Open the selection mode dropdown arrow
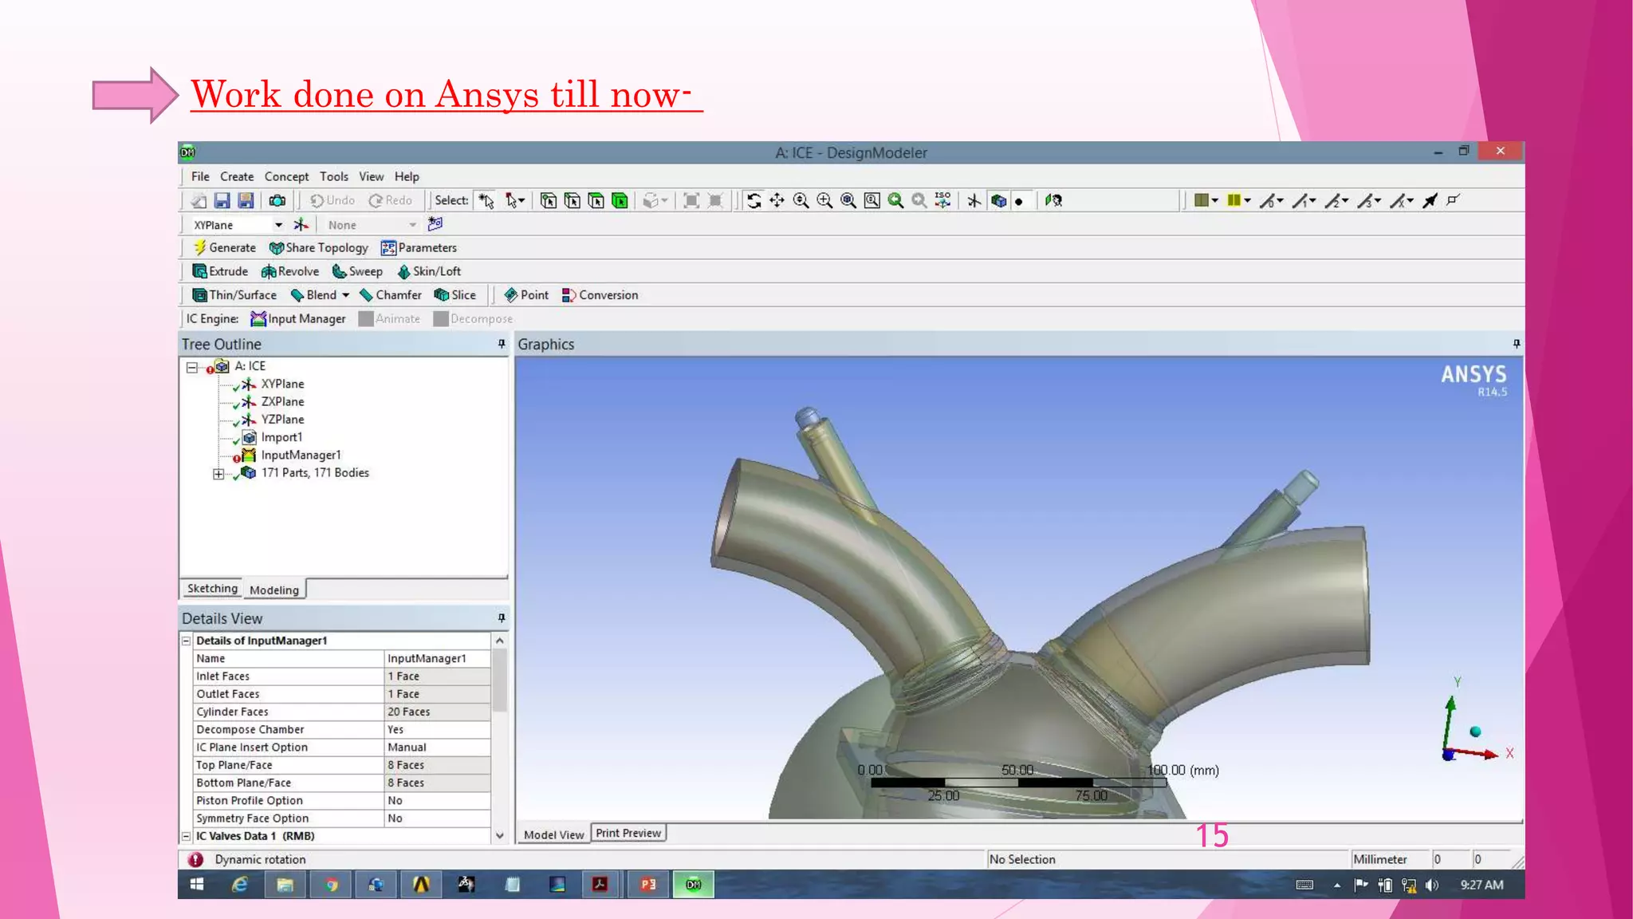Image resolution: width=1633 pixels, height=919 pixels. tap(522, 201)
